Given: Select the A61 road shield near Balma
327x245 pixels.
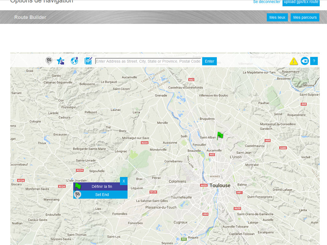Looking at the screenshot, I should coord(239,192).
